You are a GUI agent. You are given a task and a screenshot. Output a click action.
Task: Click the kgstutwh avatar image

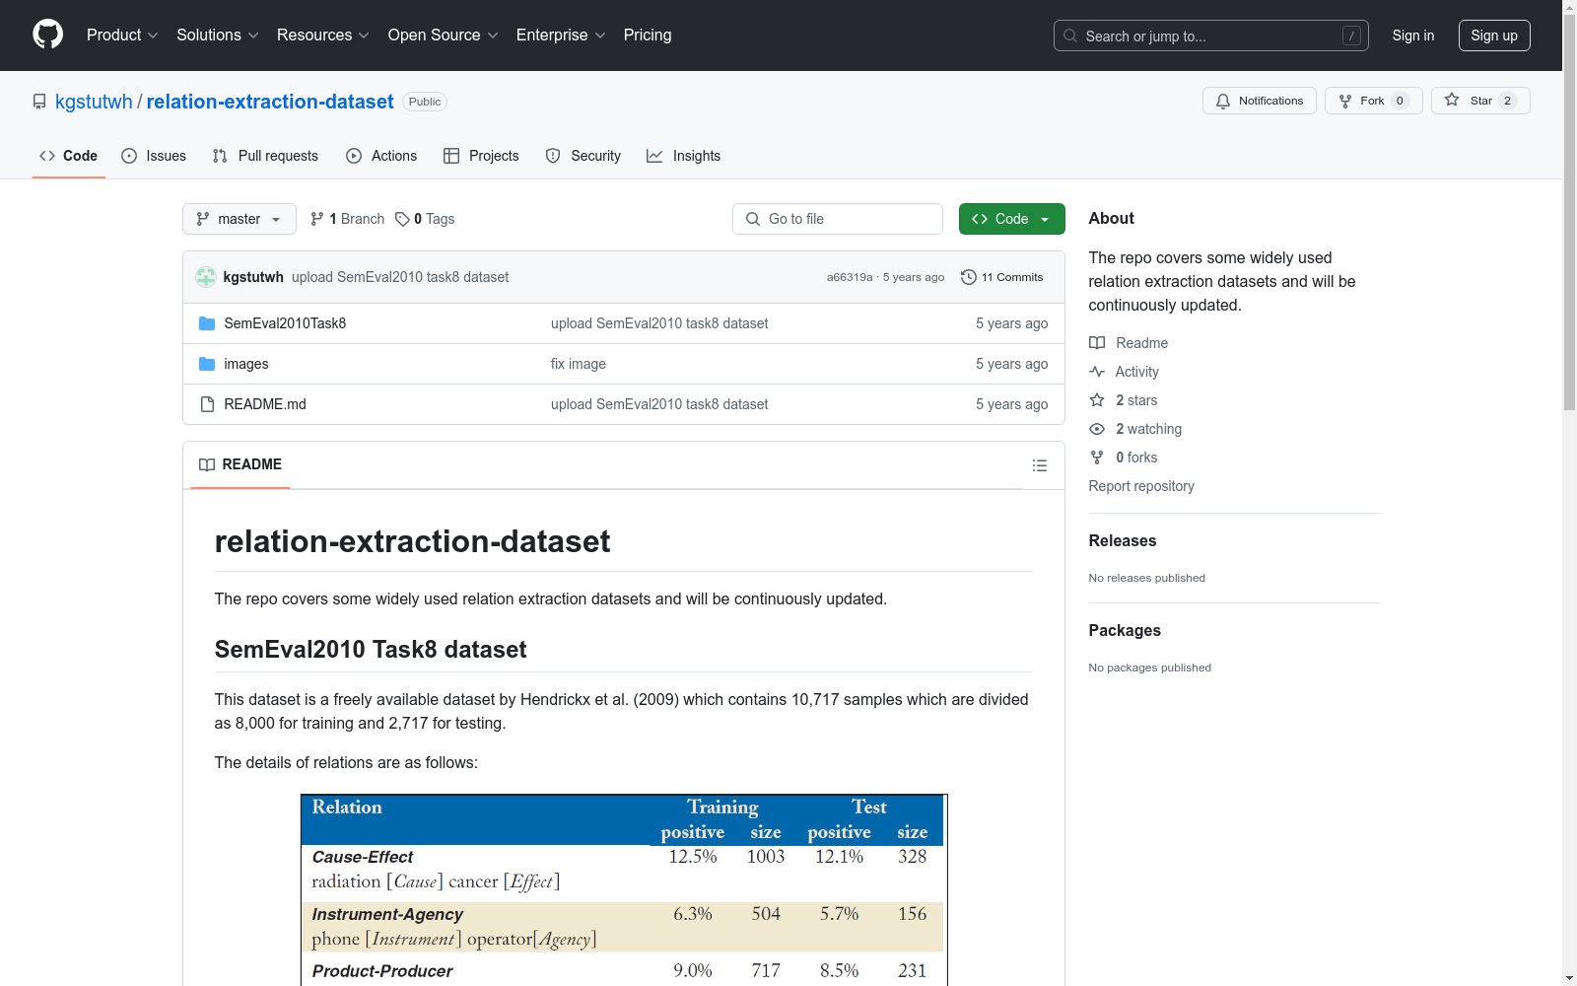tap(206, 277)
